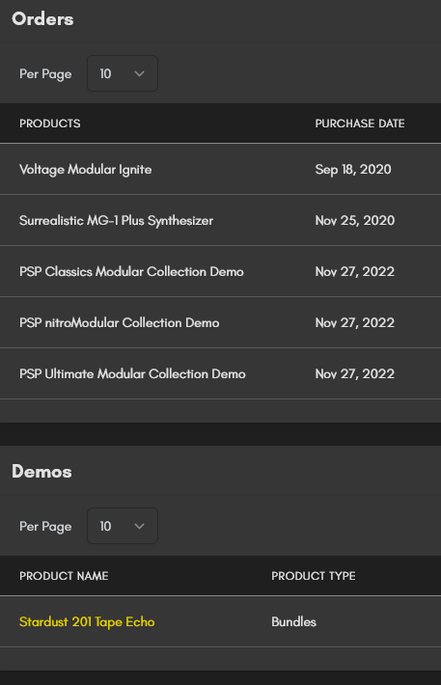Image resolution: width=441 pixels, height=685 pixels.
Task: Click Sep 18, 2020 purchase date
Action: (353, 170)
